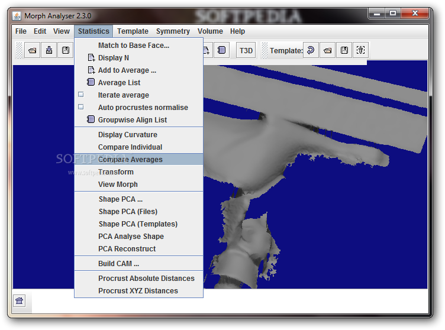Open the Edit menu
The width and height of the screenshot is (445, 330).
point(40,31)
